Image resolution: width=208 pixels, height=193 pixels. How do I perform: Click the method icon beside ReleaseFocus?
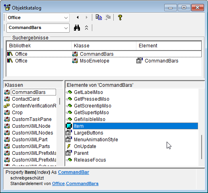(69, 160)
